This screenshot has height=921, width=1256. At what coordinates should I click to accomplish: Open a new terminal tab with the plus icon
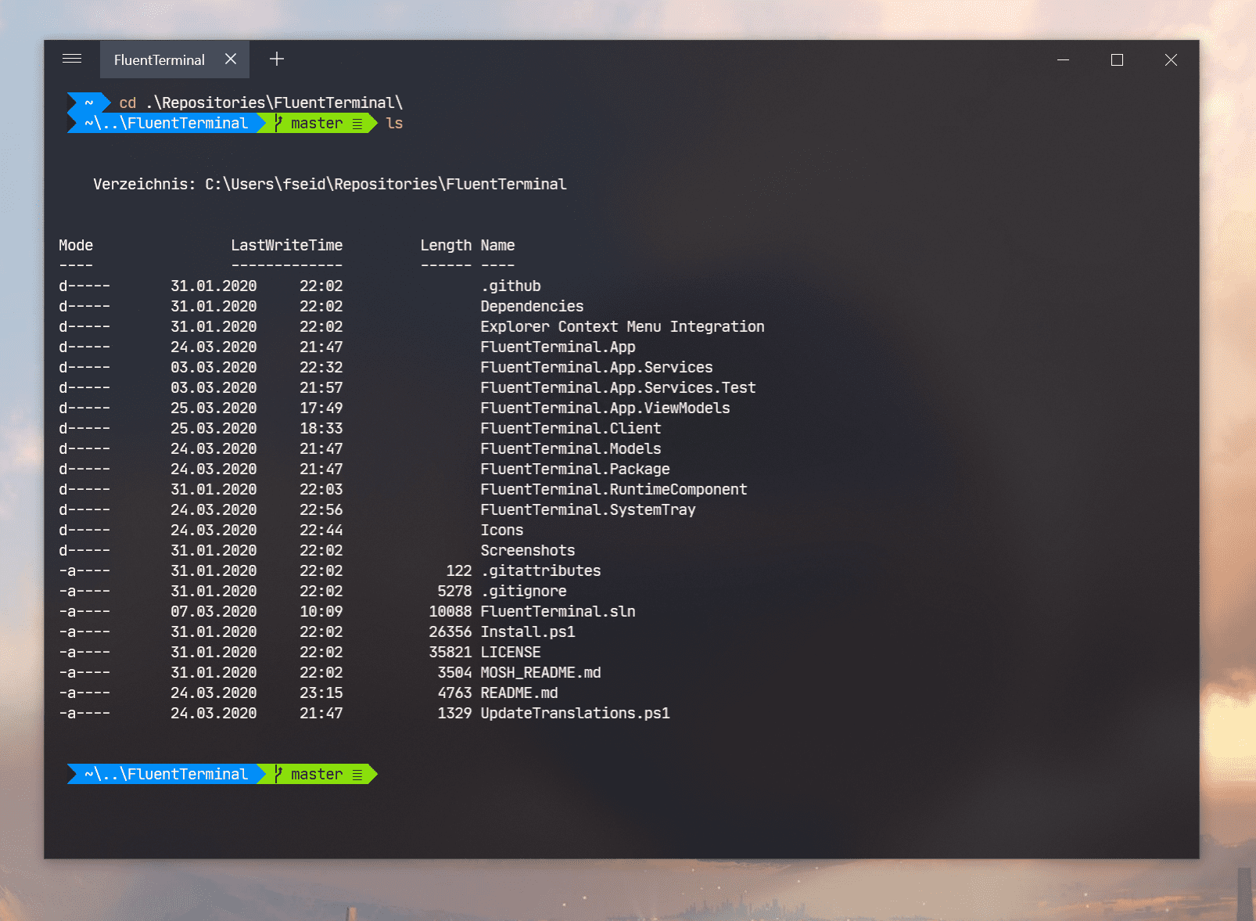click(276, 59)
